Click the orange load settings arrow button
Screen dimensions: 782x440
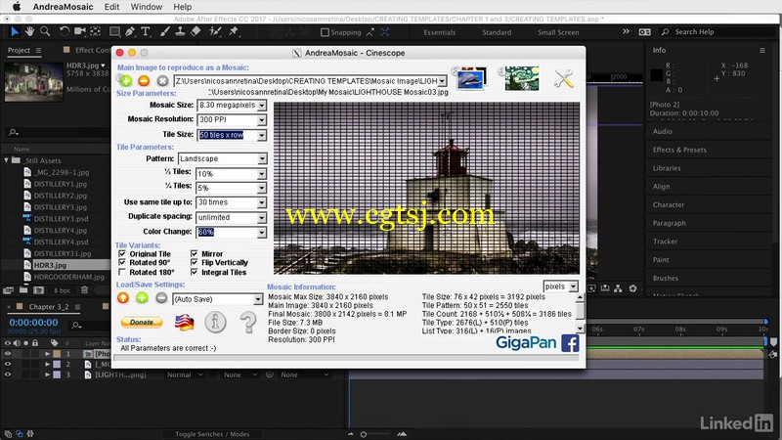pos(123,298)
